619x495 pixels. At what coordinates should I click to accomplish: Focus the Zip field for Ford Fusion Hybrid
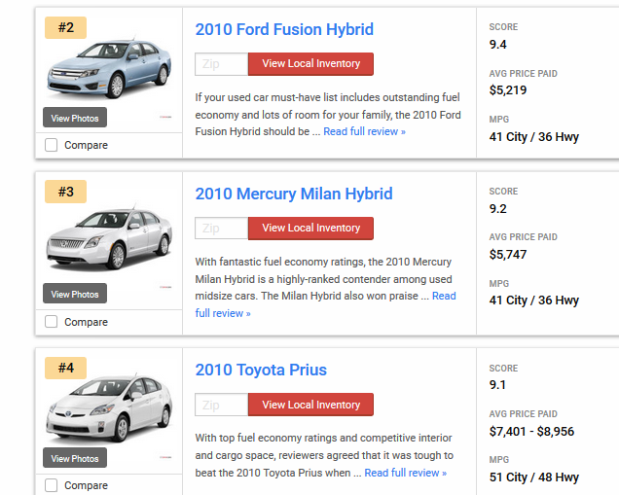pyautogui.click(x=222, y=64)
